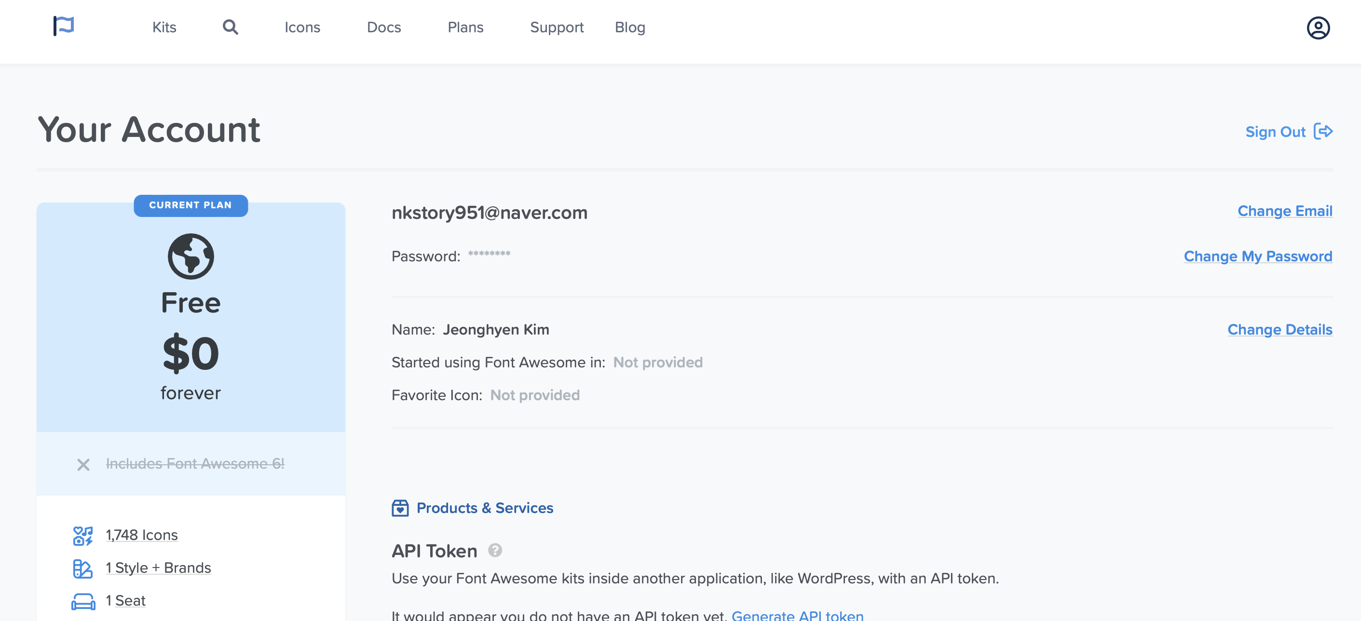This screenshot has width=1361, height=621.
Task: Click the $0 price text
Action: 191,353
